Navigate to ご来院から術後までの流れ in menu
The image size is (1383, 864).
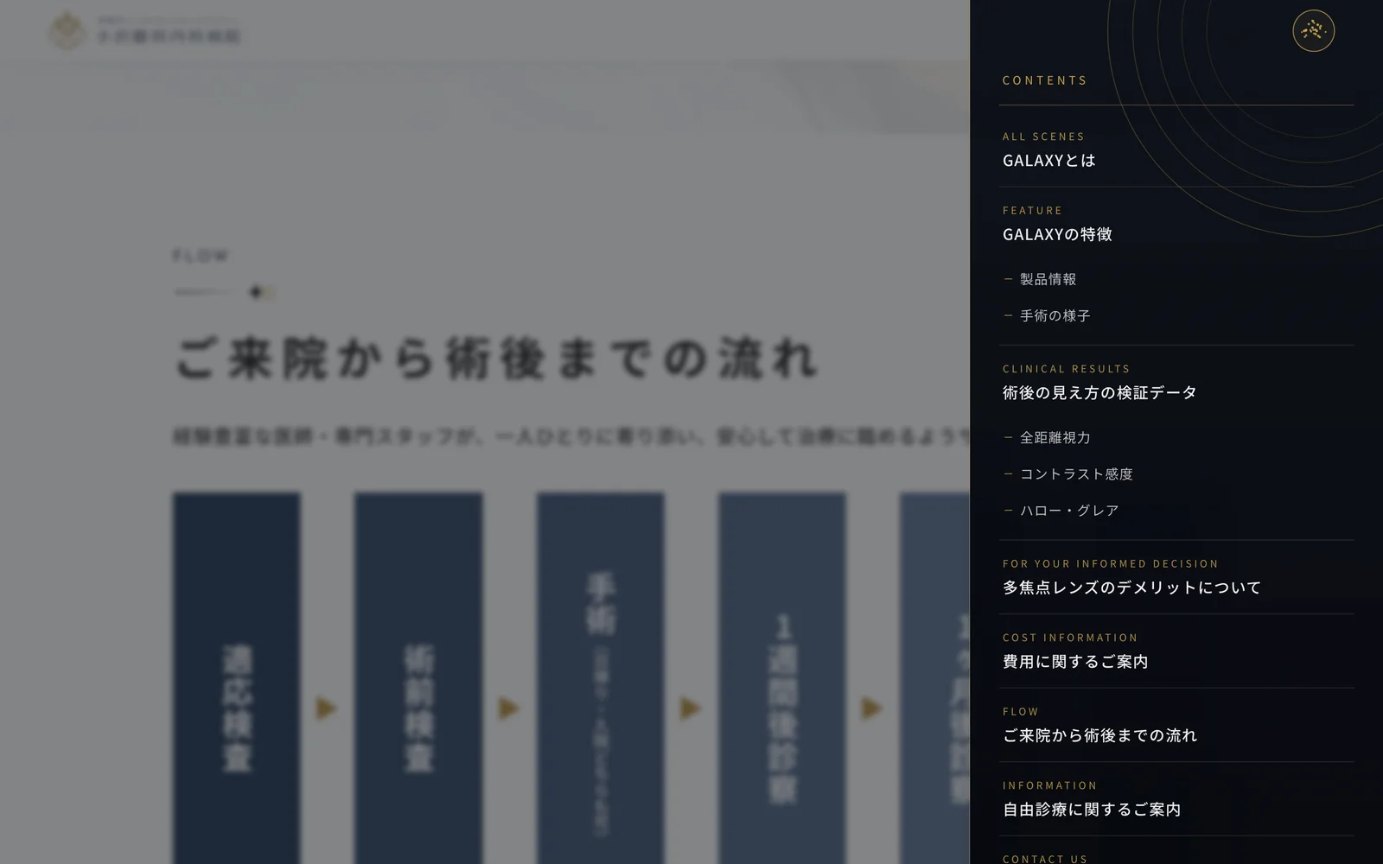coord(1099,736)
